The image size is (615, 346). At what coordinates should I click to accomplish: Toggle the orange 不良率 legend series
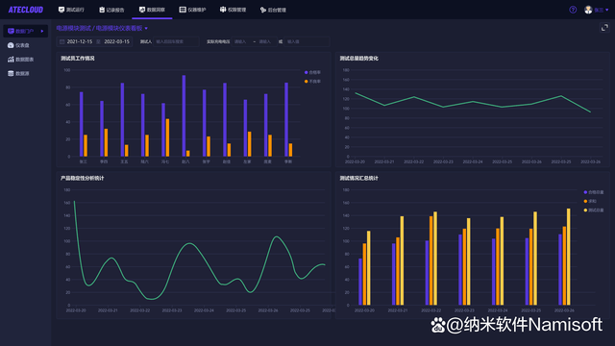click(x=312, y=82)
